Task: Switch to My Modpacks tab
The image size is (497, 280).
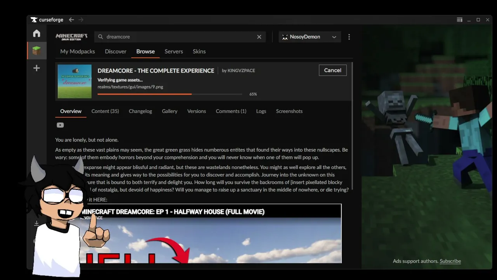Action: [x=77, y=51]
